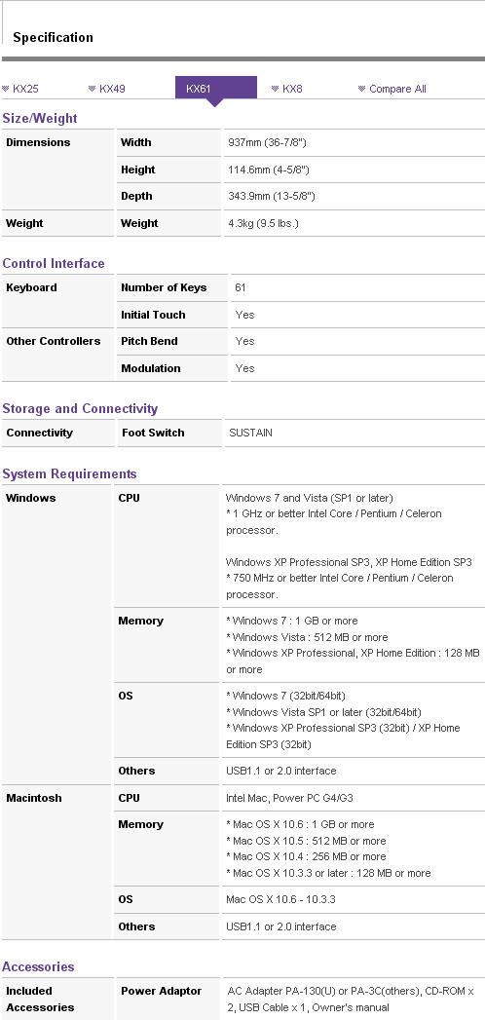Click the Power Adaptor row label
The height and width of the screenshot is (1020, 485).
(x=162, y=992)
